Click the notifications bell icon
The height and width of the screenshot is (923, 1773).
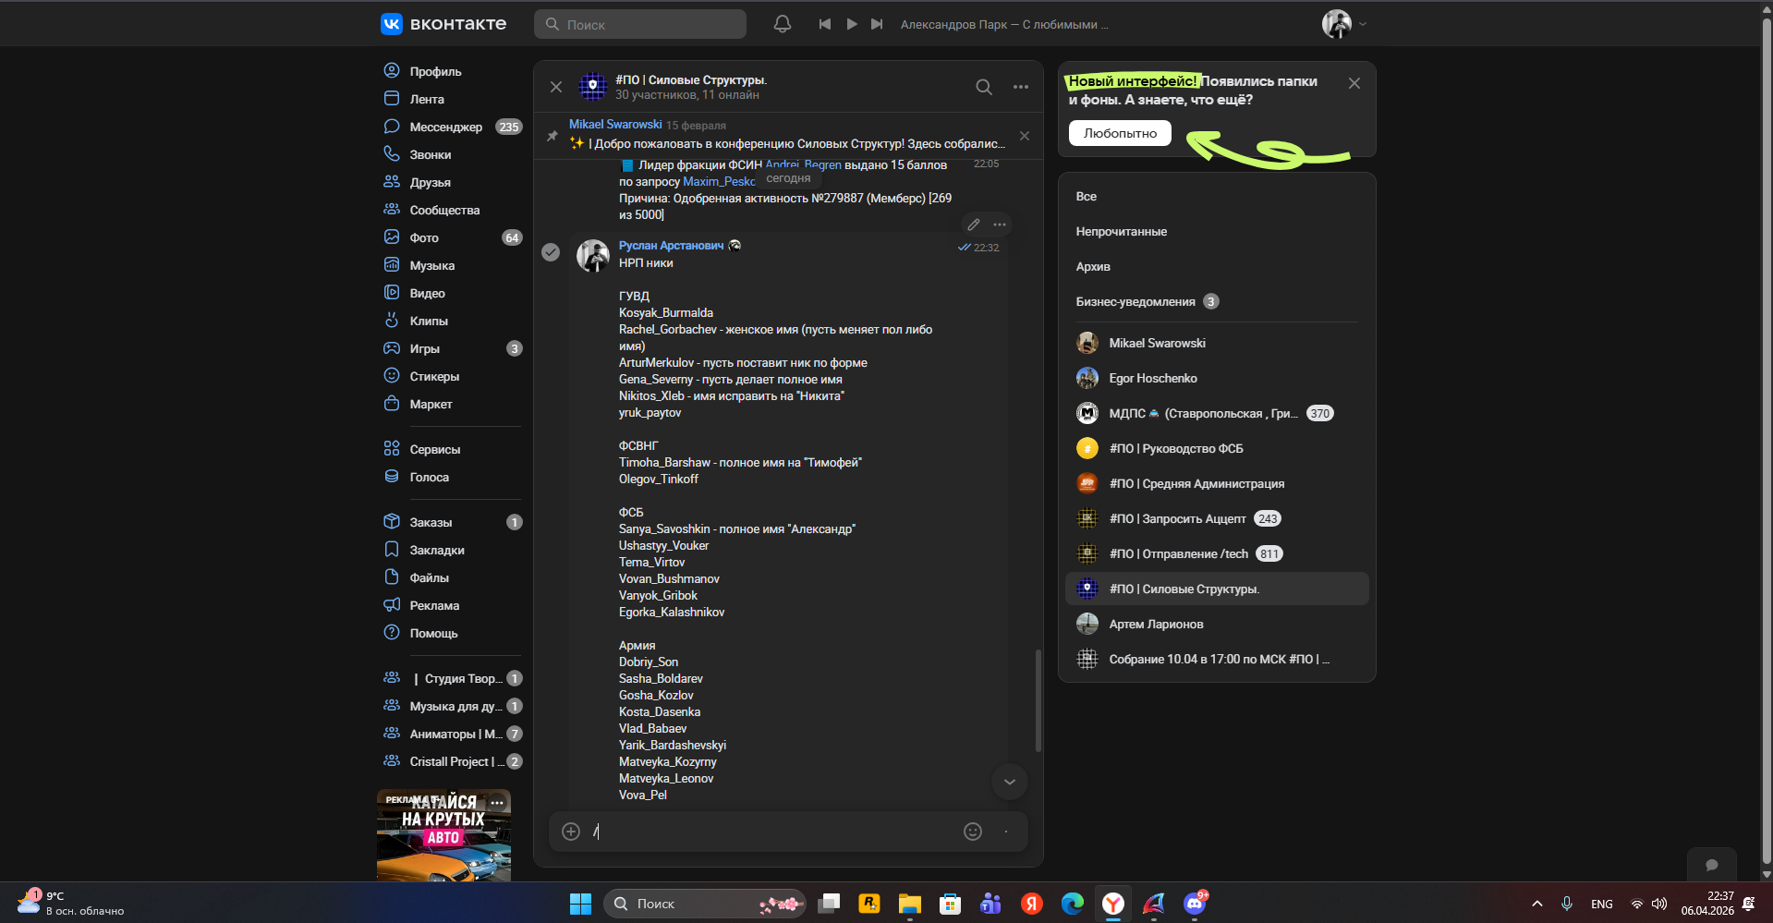coord(782,24)
